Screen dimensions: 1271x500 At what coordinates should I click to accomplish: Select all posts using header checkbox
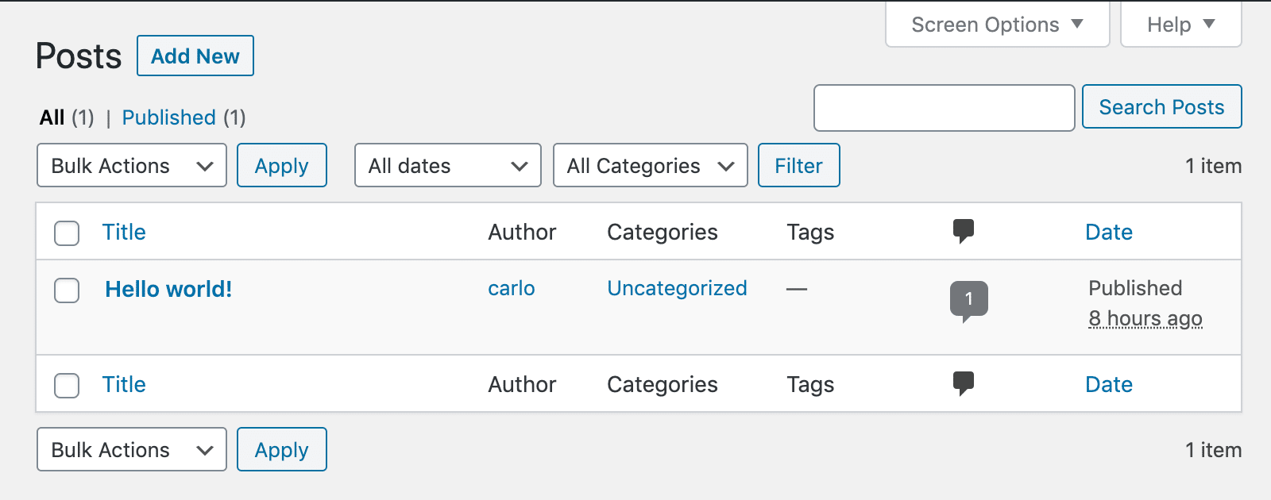(67, 233)
